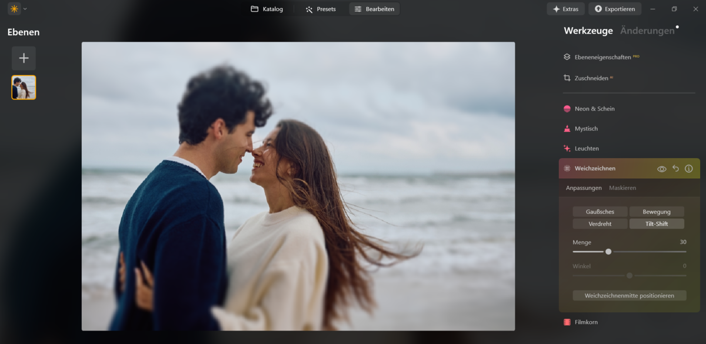Open the Presets view
The image size is (706, 344).
point(321,9)
